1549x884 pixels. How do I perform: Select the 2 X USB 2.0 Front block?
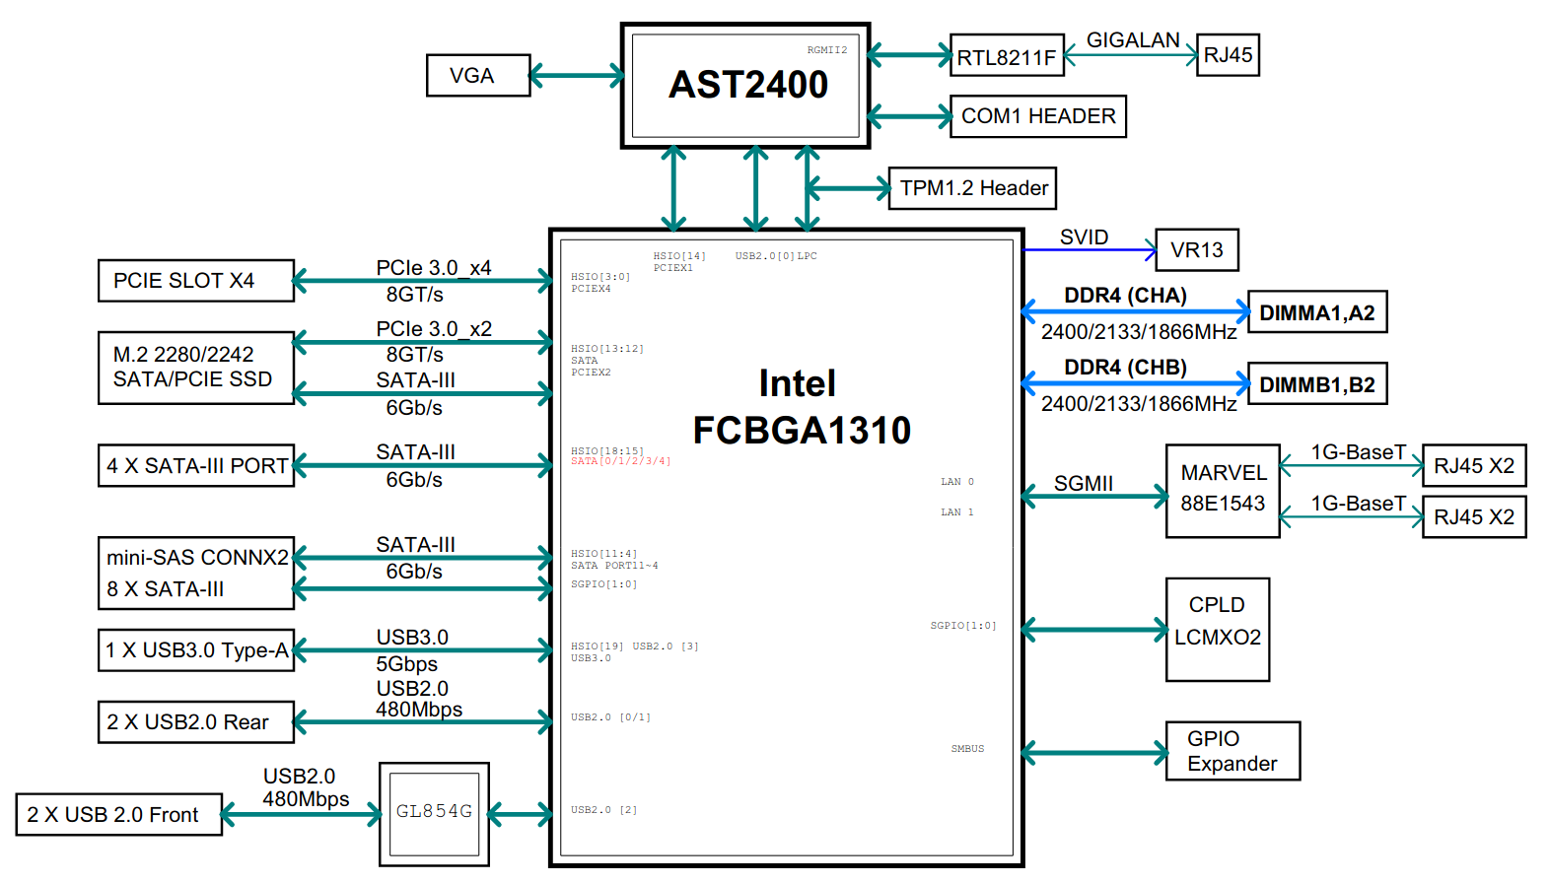[118, 815]
